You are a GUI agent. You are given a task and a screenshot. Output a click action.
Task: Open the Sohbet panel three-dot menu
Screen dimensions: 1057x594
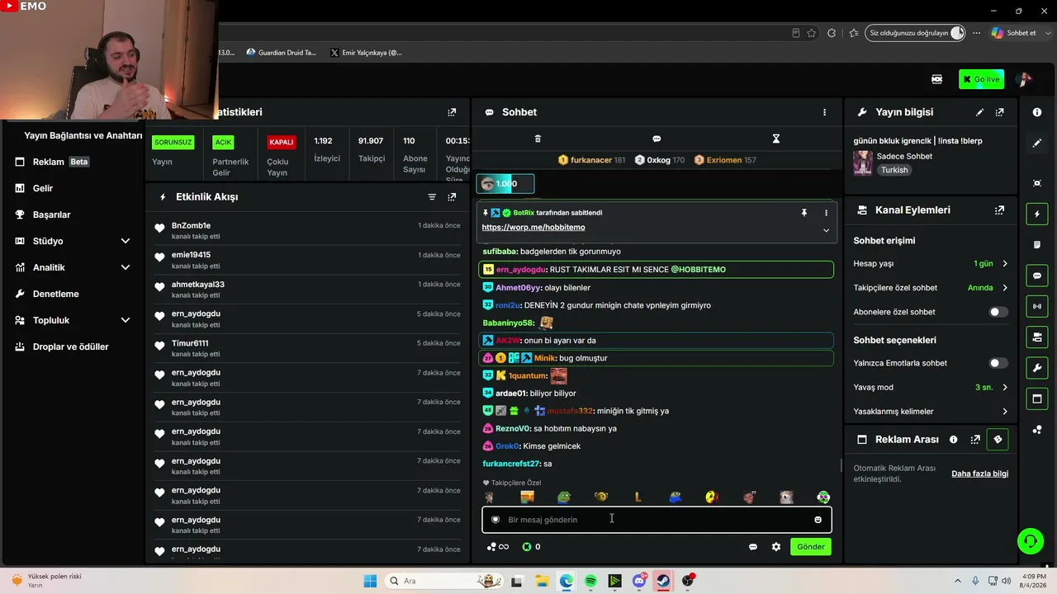[824, 112]
